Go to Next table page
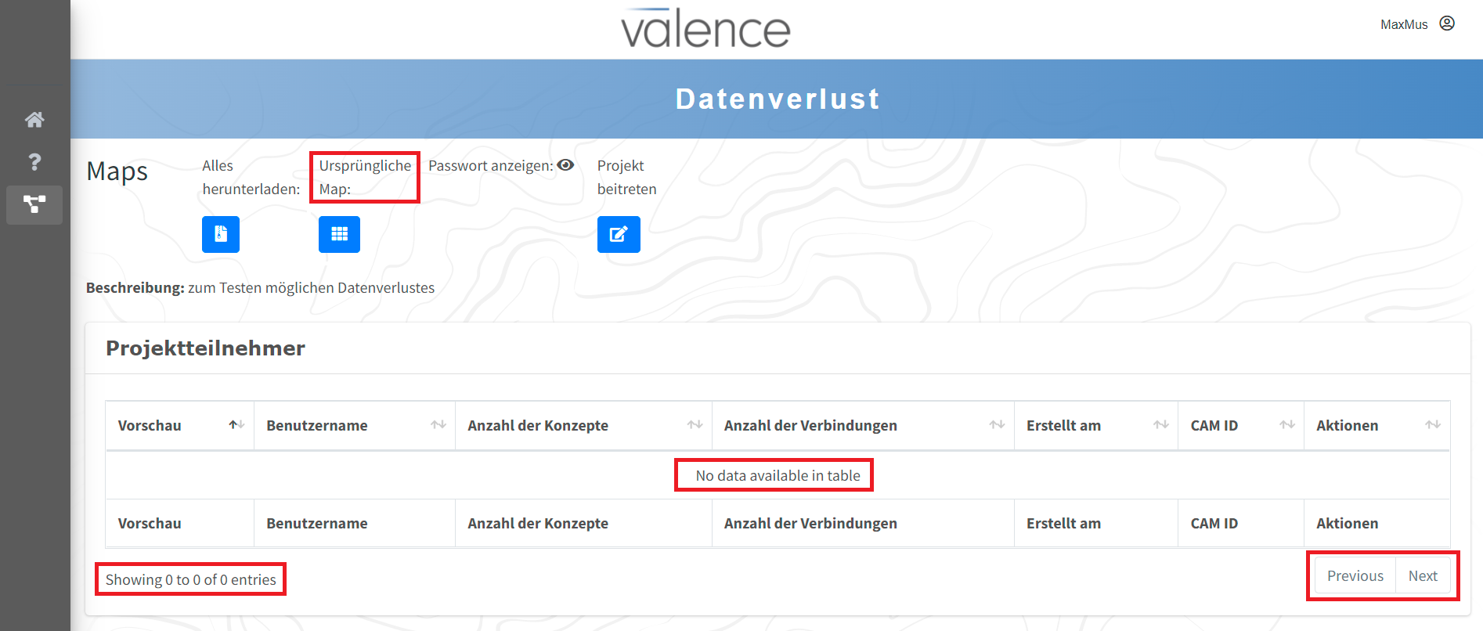The width and height of the screenshot is (1483, 631). [1423, 576]
